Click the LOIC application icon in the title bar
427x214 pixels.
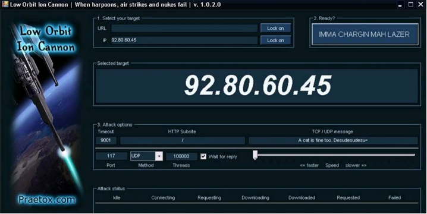(5, 4)
